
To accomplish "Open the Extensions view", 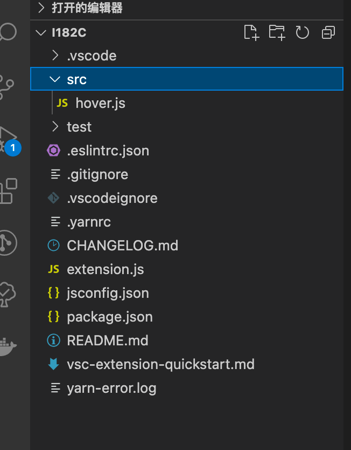I will tap(8, 191).
